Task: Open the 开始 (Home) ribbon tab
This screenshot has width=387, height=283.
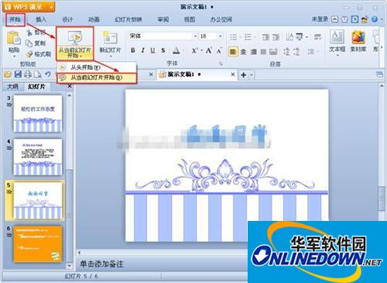Action: coord(15,19)
